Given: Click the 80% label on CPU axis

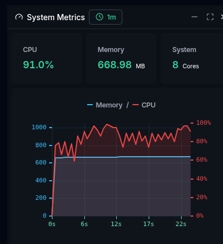Looking at the screenshot, I should (x=202, y=141).
